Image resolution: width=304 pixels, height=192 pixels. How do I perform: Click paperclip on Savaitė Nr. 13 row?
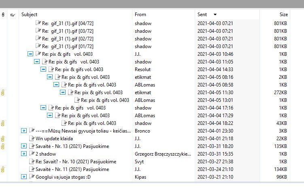pos(3,146)
